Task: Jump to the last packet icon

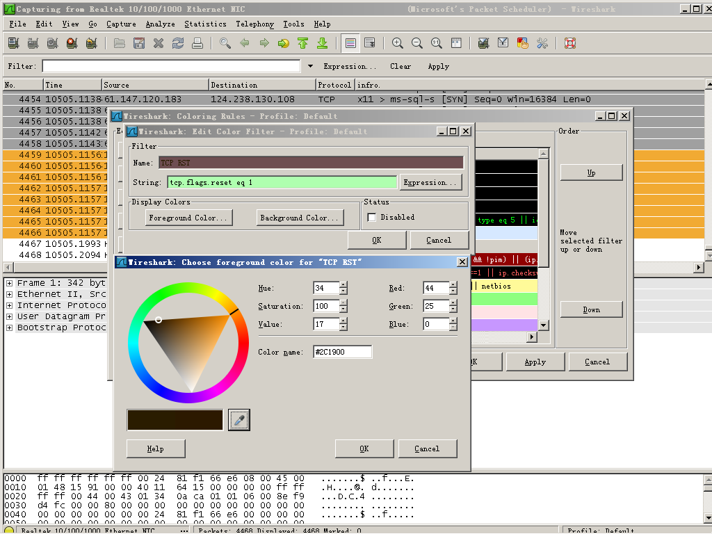Action: pos(323,43)
